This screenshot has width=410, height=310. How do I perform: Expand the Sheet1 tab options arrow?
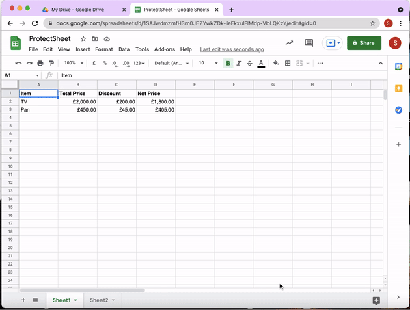[75, 300]
